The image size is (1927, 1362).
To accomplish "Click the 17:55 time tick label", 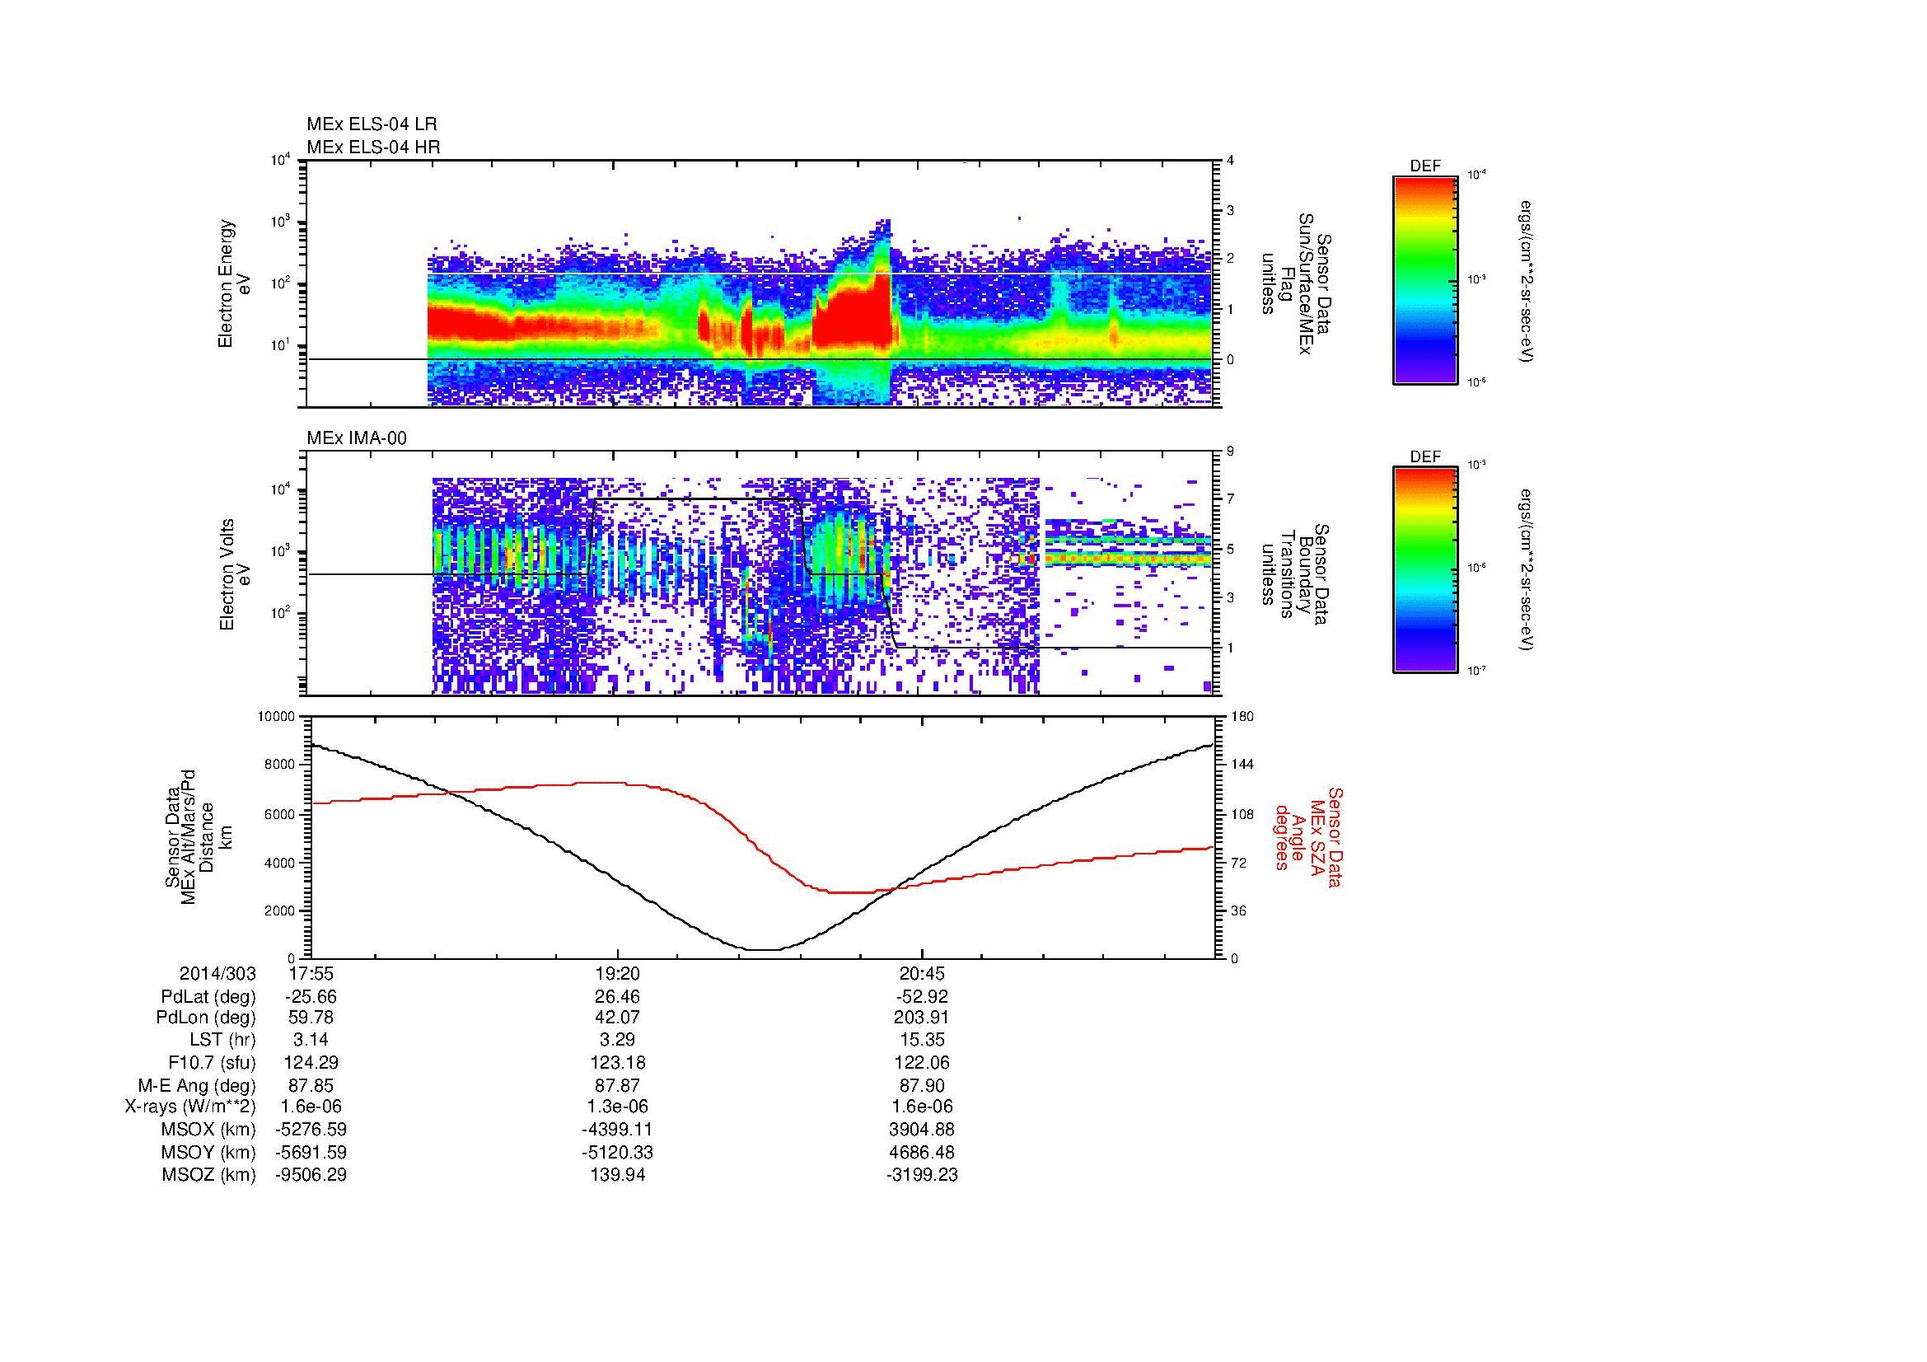I will click(x=311, y=973).
